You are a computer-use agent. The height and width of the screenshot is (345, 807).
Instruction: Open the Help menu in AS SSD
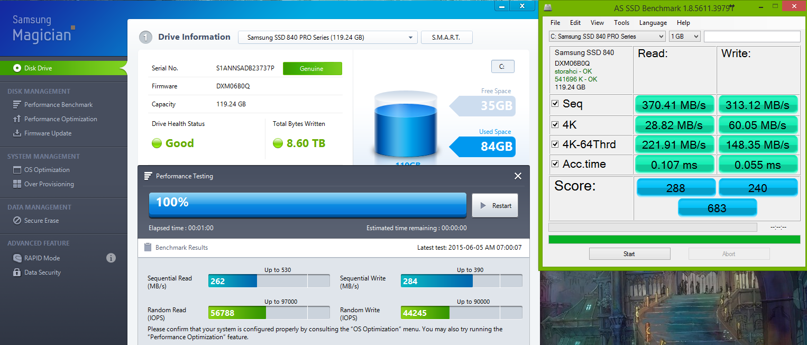click(683, 23)
